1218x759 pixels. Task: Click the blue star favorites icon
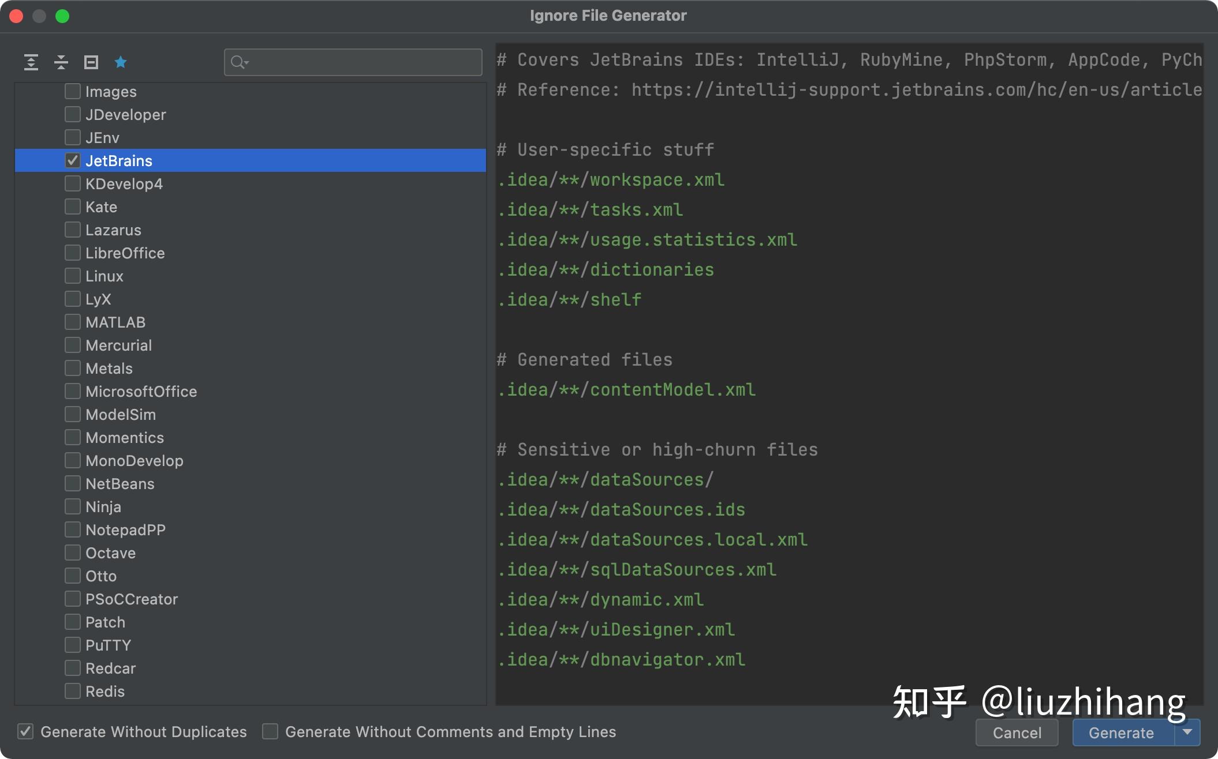(x=121, y=62)
